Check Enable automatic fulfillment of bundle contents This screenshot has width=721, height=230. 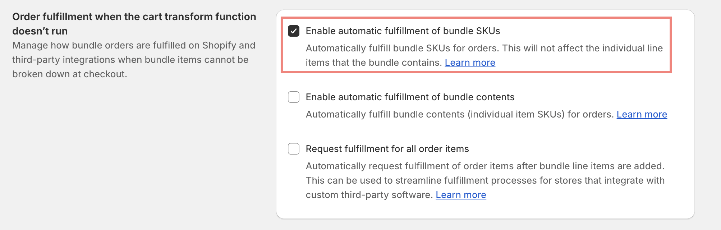tap(294, 97)
